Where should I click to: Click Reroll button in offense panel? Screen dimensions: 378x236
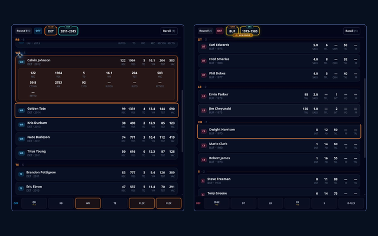tap(169, 31)
